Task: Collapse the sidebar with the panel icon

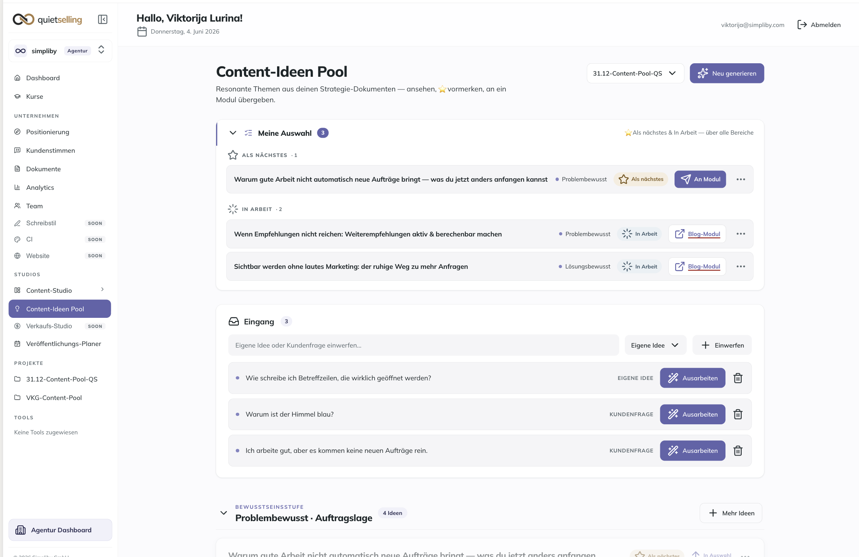Action: (103, 19)
